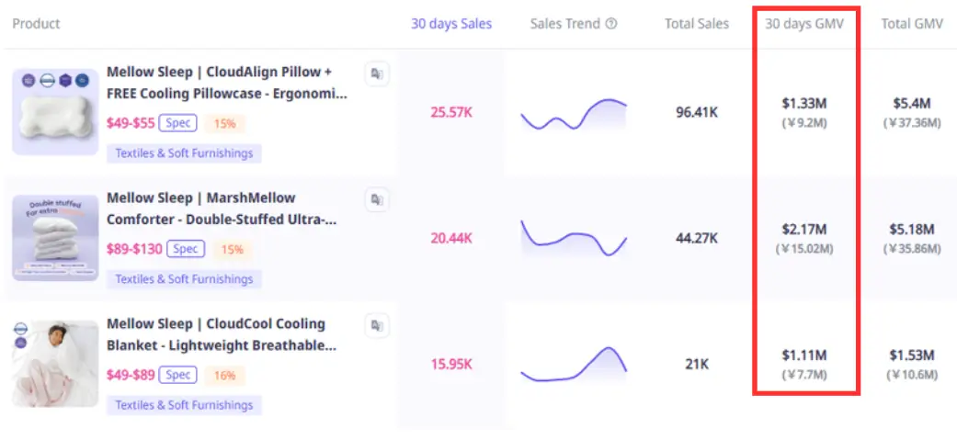Click the 16% commission badge on the CloudCool Blanket
Image resolution: width=957 pixels, height=440 pixels.
click(224, 375)
